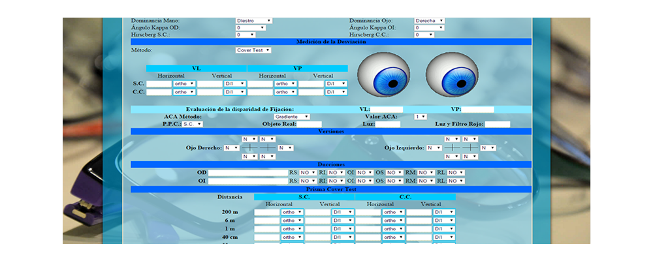Viewport: 653px width, 261px height.
Task: Open the Hirscberg S.C. dropdown
Action: [x=250, y=35]
